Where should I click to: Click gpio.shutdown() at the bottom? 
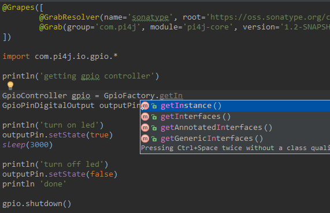coord(37,204)
